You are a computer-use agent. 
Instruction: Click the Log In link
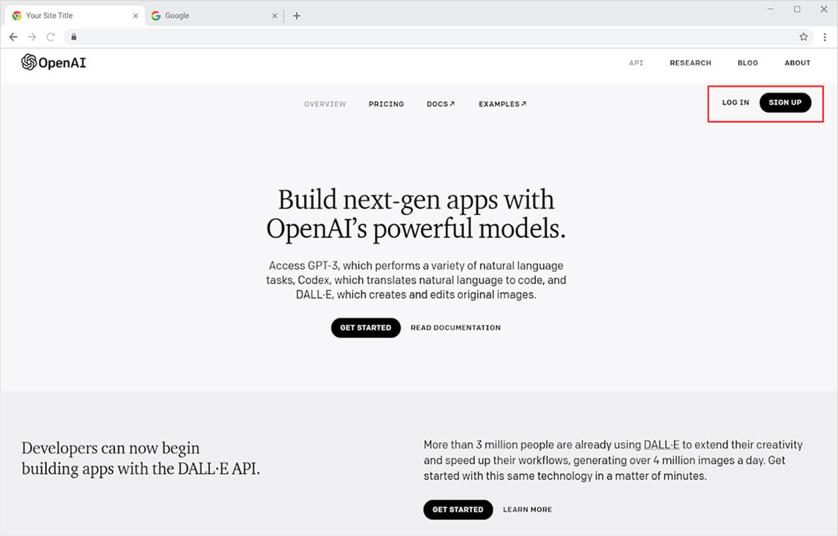coord(735,103)
